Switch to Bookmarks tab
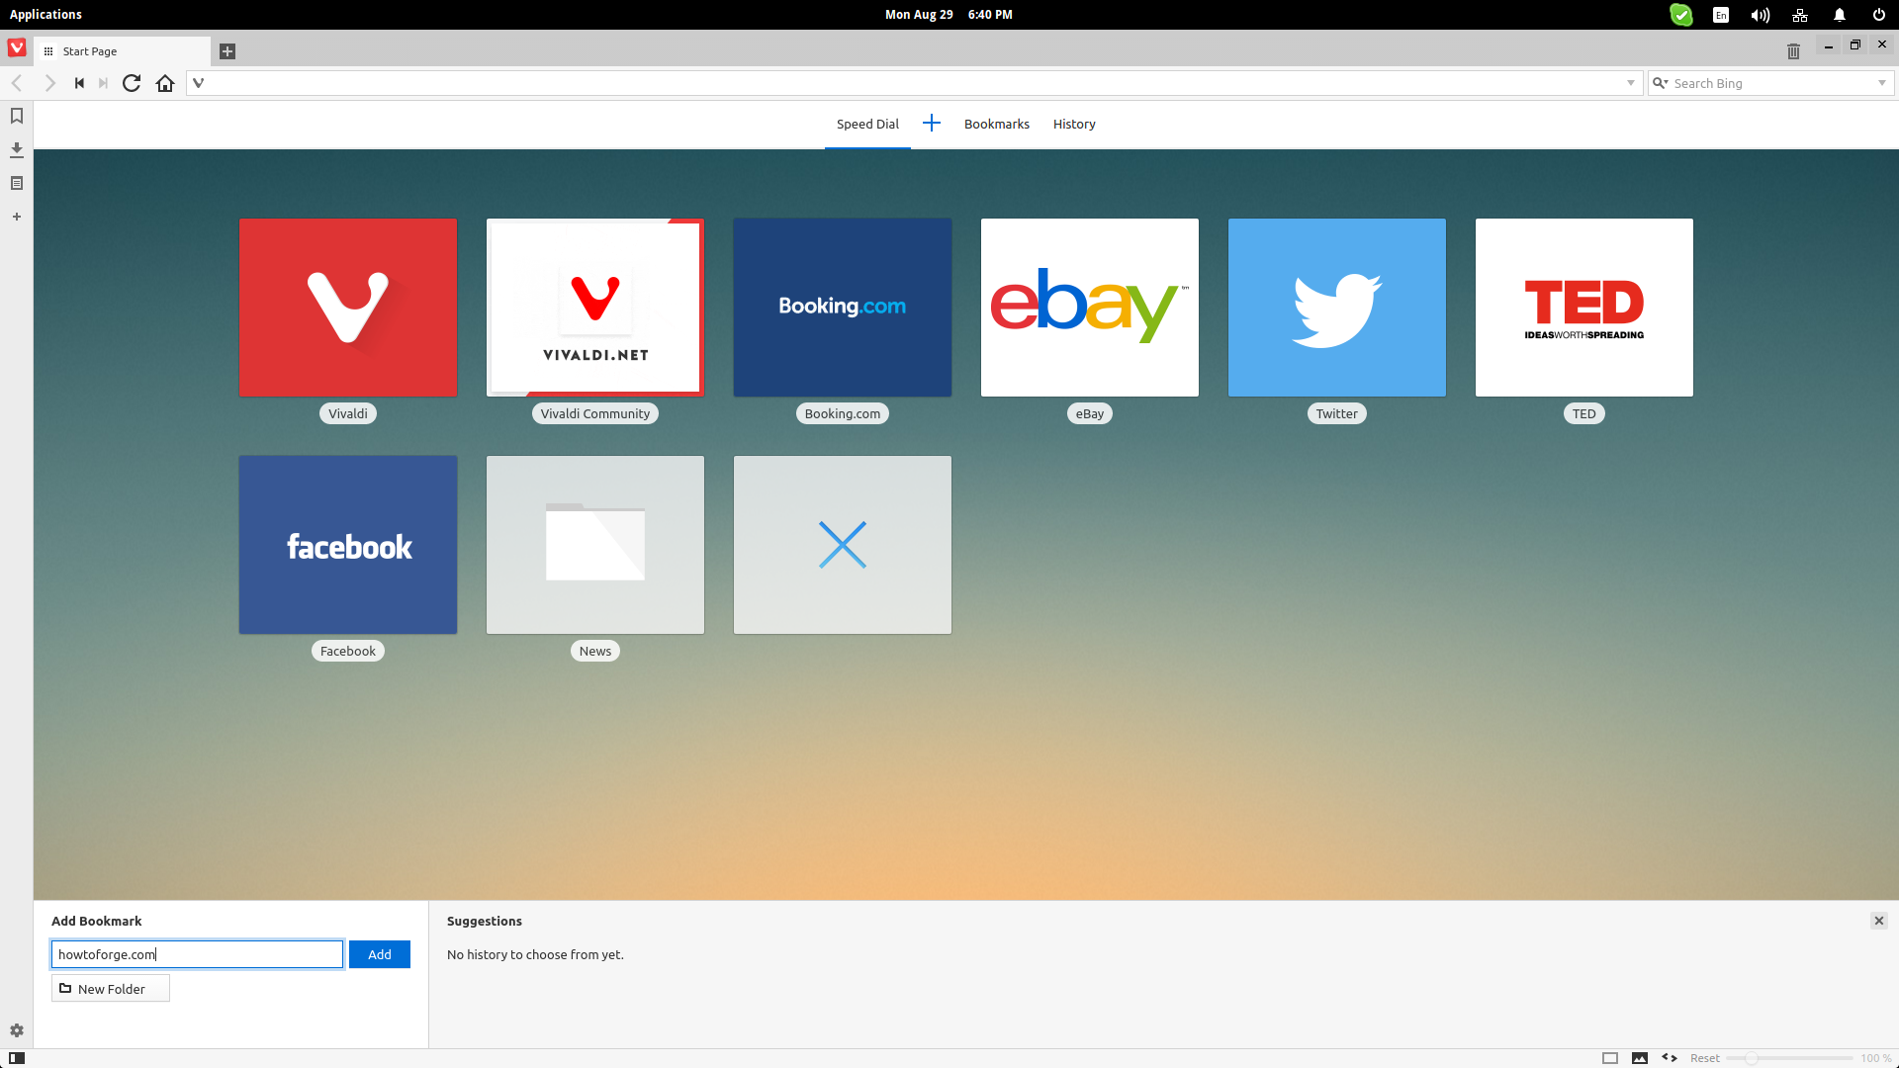 coord(997,124)
